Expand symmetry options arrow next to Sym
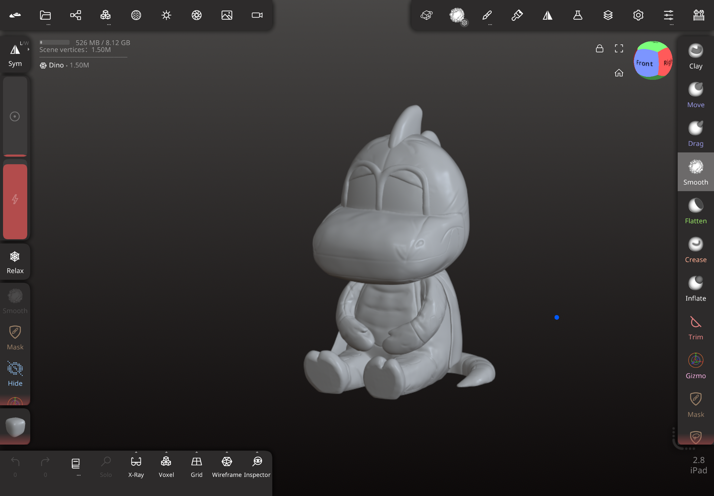This screenshot has width=714, height=496. (x=28, y=49)
